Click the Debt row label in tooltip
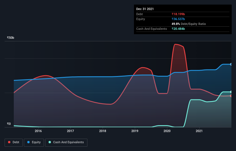The image size is (236, 151). click(x=139, y=14)
